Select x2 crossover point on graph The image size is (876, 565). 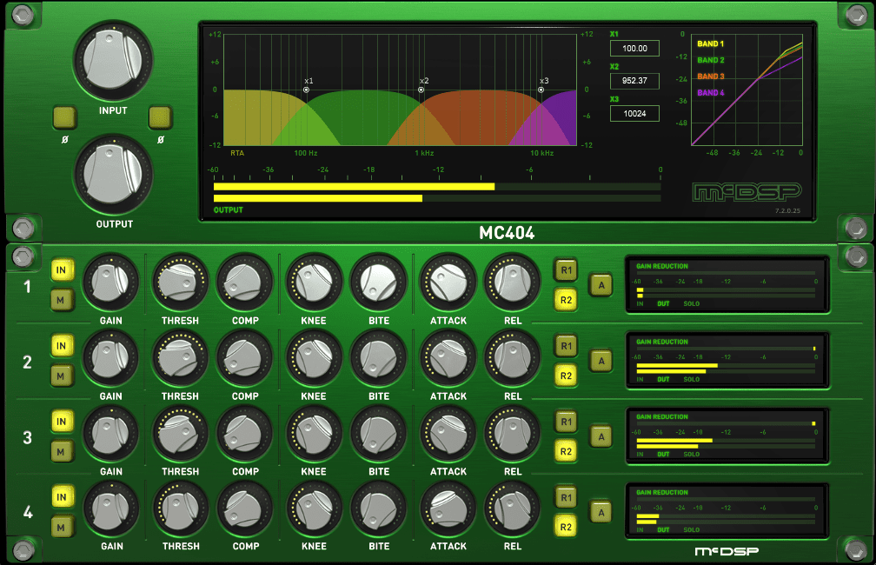click(x=421, y=90)
